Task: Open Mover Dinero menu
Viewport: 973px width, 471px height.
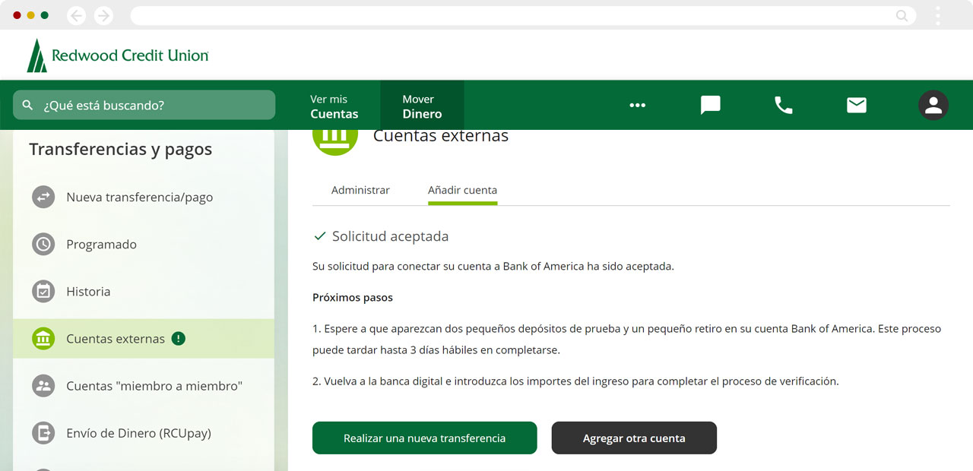Action: pos(422,106)
